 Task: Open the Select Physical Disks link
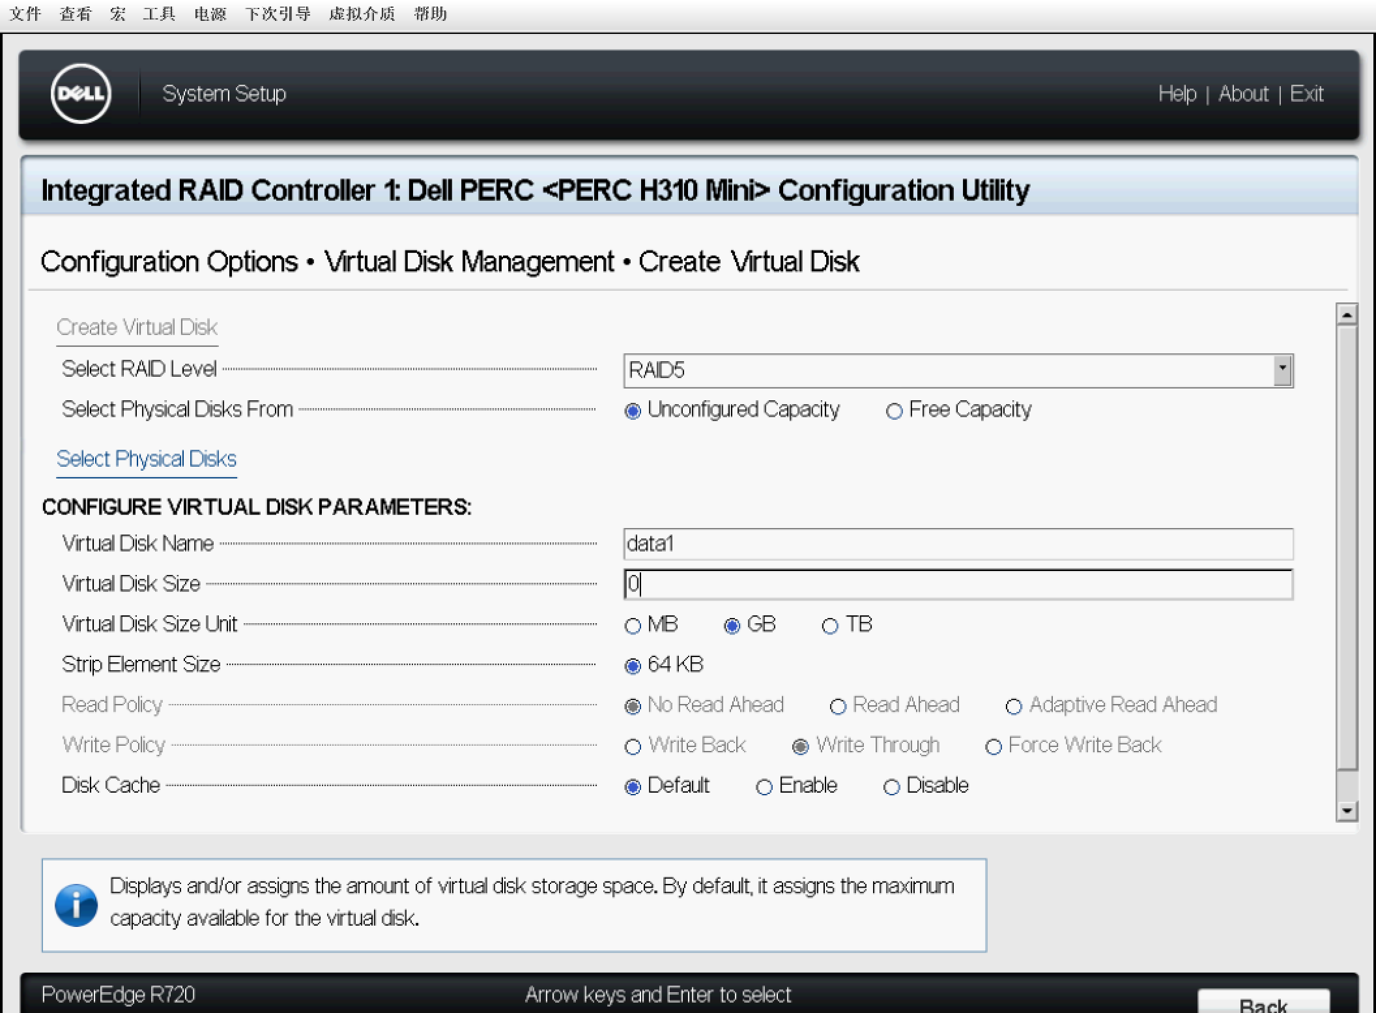pyautogui.click(x=147, y=459)
